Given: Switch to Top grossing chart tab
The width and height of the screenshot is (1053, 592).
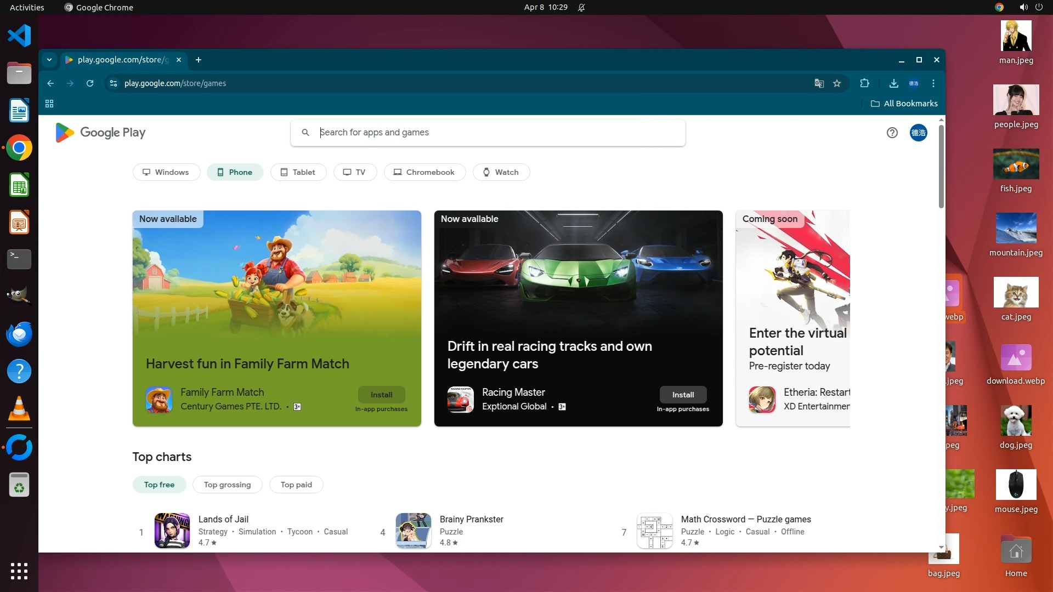Looking at the screenshot, I should pyautogui.click(x=227, y=485).
